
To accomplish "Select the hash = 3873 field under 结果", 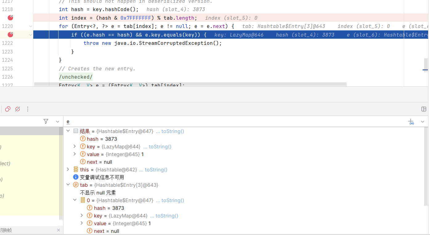I will [x=102, y=139].
